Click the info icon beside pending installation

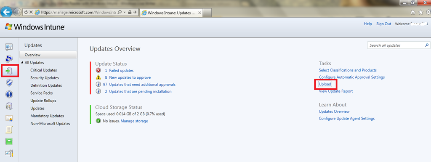pos(98,91)
